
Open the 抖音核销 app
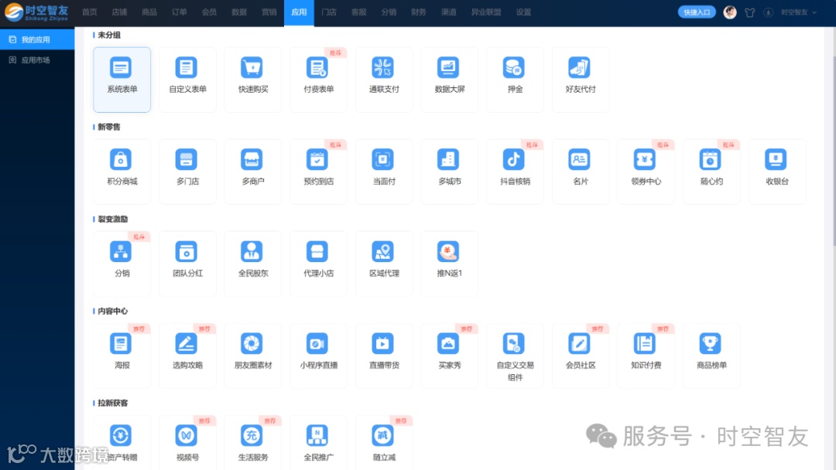[x=515, y=172]
